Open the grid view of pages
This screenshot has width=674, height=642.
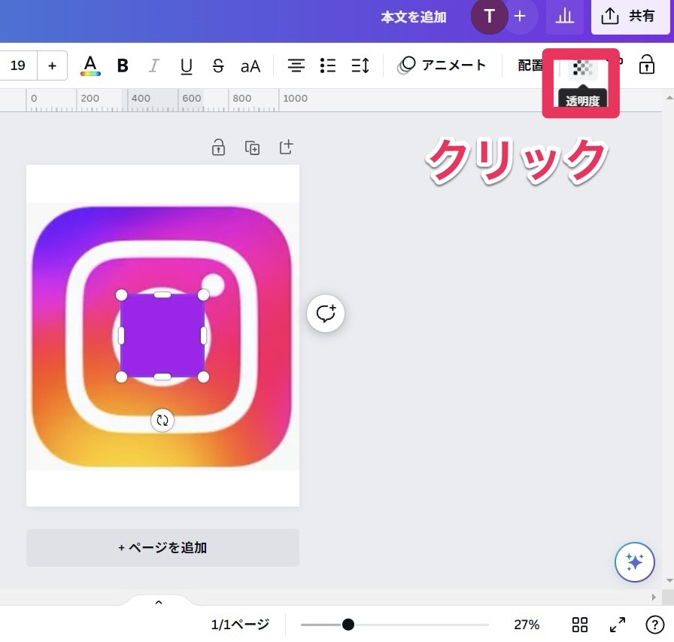580,624
